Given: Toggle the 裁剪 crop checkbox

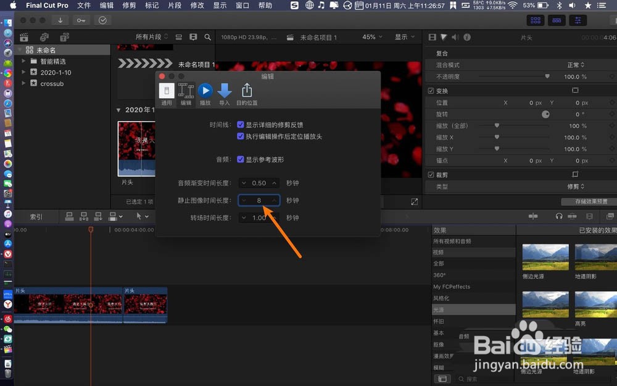Looking at the screenshot, I should point(431,175).
